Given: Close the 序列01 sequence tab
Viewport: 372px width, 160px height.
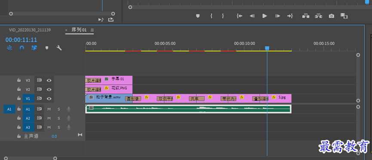Looking at the screenshot, I should pos(66,30).
